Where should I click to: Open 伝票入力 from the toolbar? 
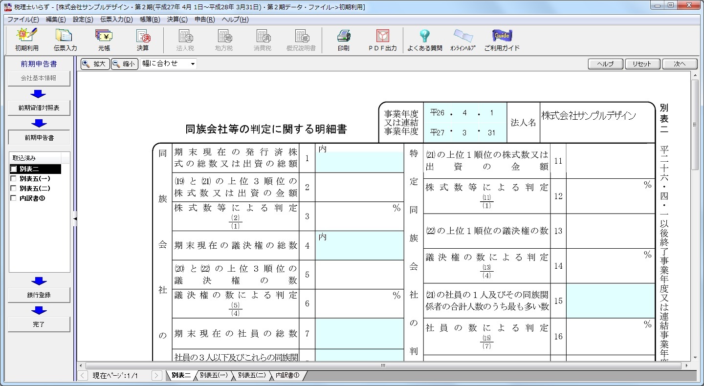tap(65, 40)
